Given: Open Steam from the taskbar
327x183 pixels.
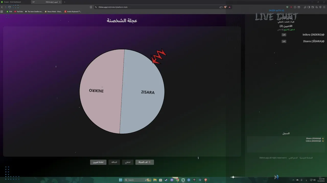Looking at the screenshot, I should coord(166,180).
